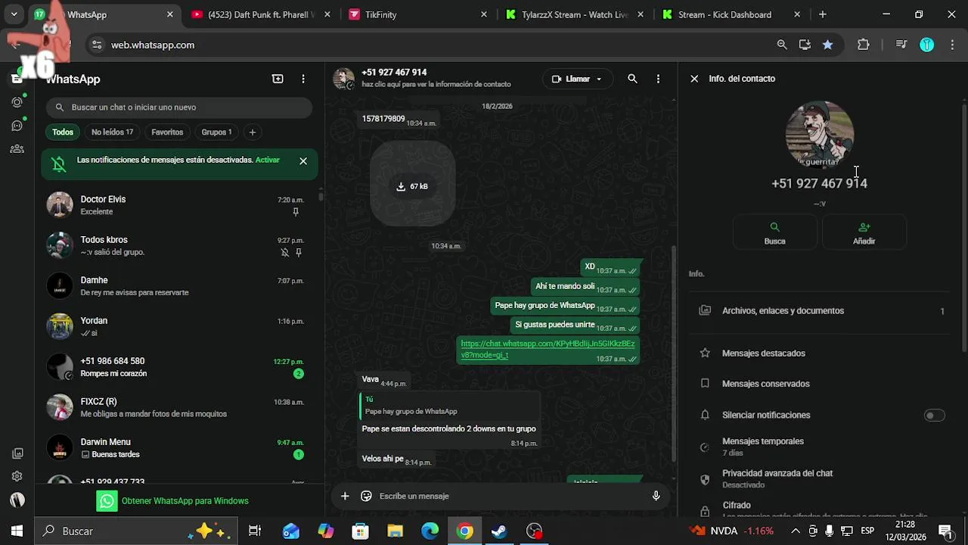The width and height of the screenshot is (968, 545).
Task: Click the Busca search button in contact info
Action: (774, 232)
